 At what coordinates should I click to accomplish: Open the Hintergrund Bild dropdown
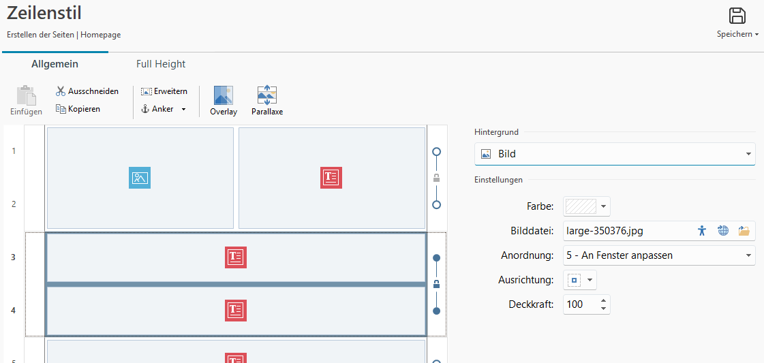(615, 154)
